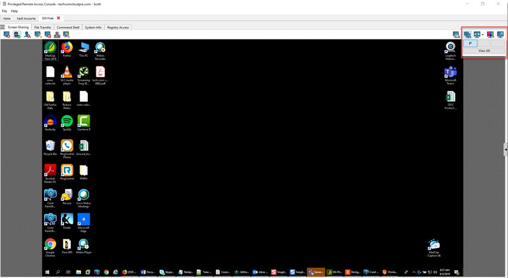Click the full screen monitor icon

point(500,34)
